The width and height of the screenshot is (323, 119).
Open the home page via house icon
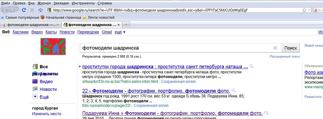pos(40,10)
